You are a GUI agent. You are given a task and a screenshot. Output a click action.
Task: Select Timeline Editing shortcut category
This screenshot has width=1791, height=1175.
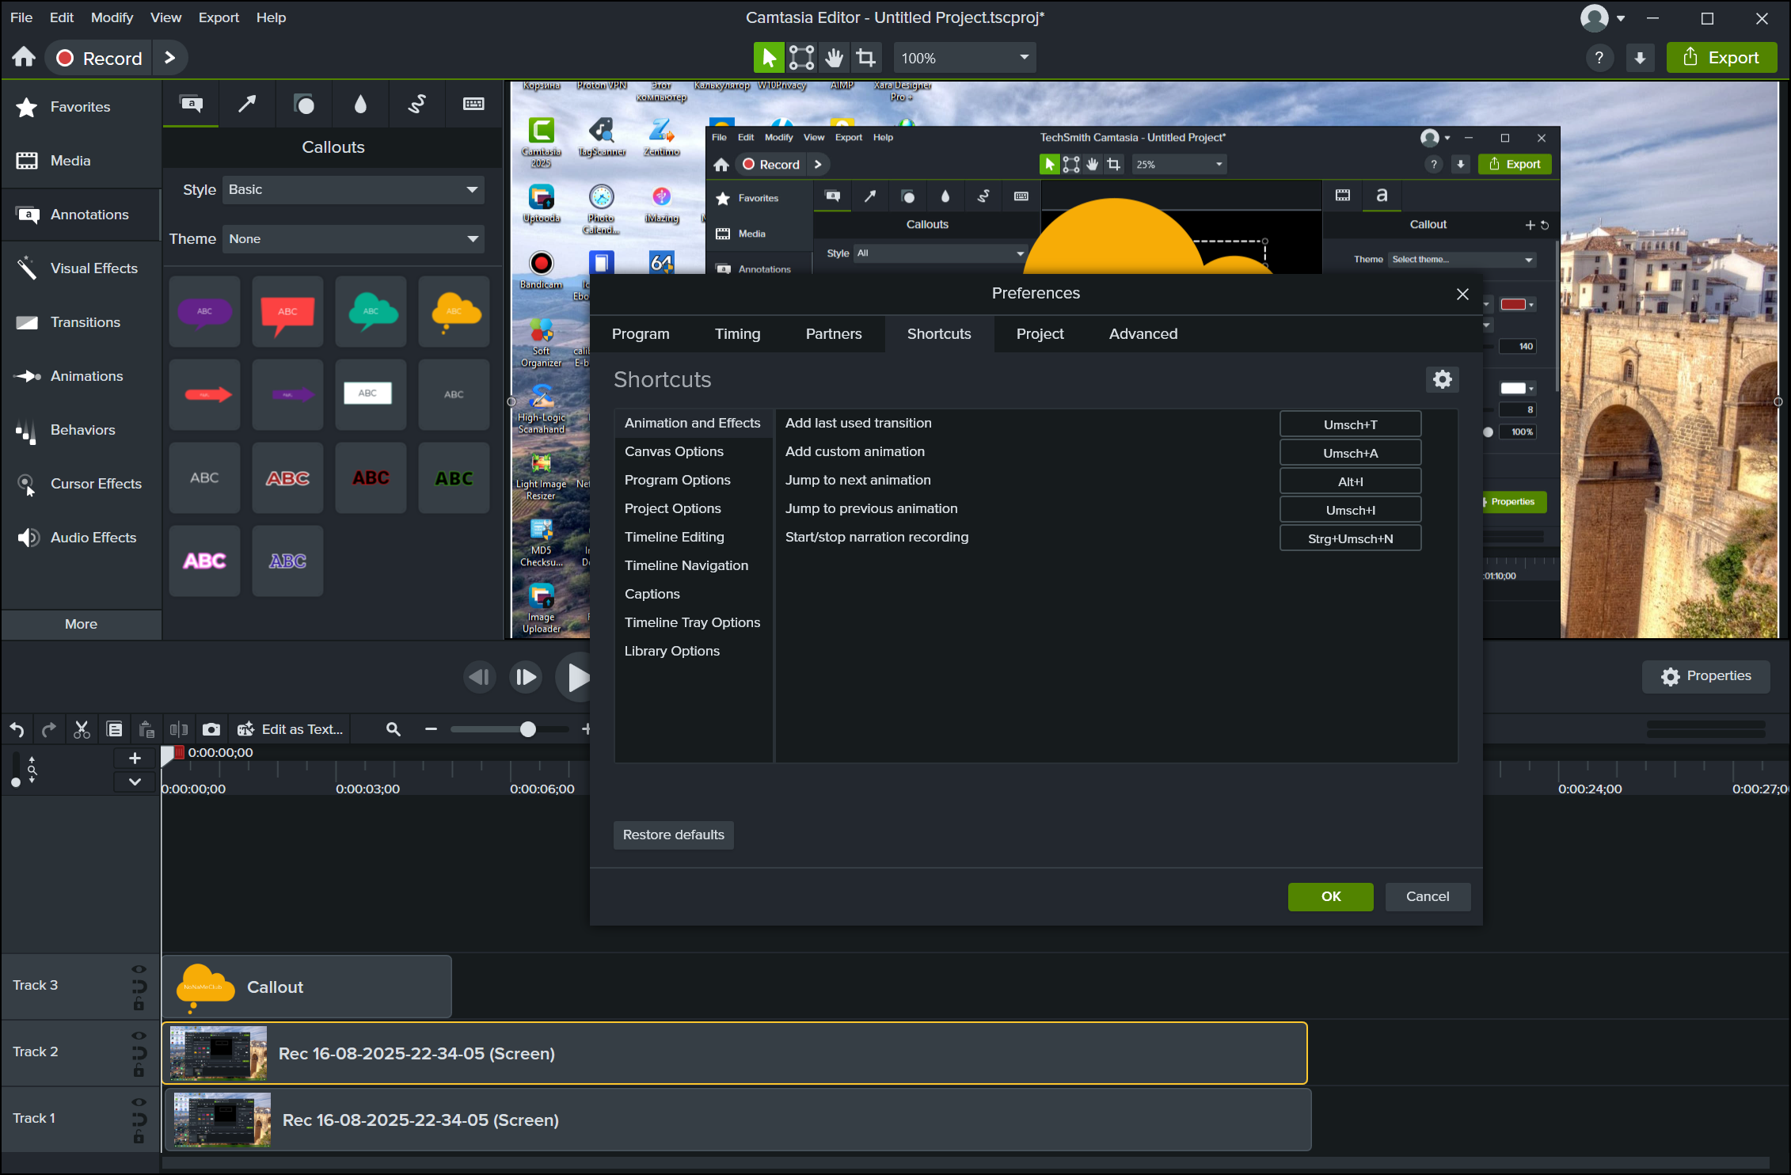point(674,537)
